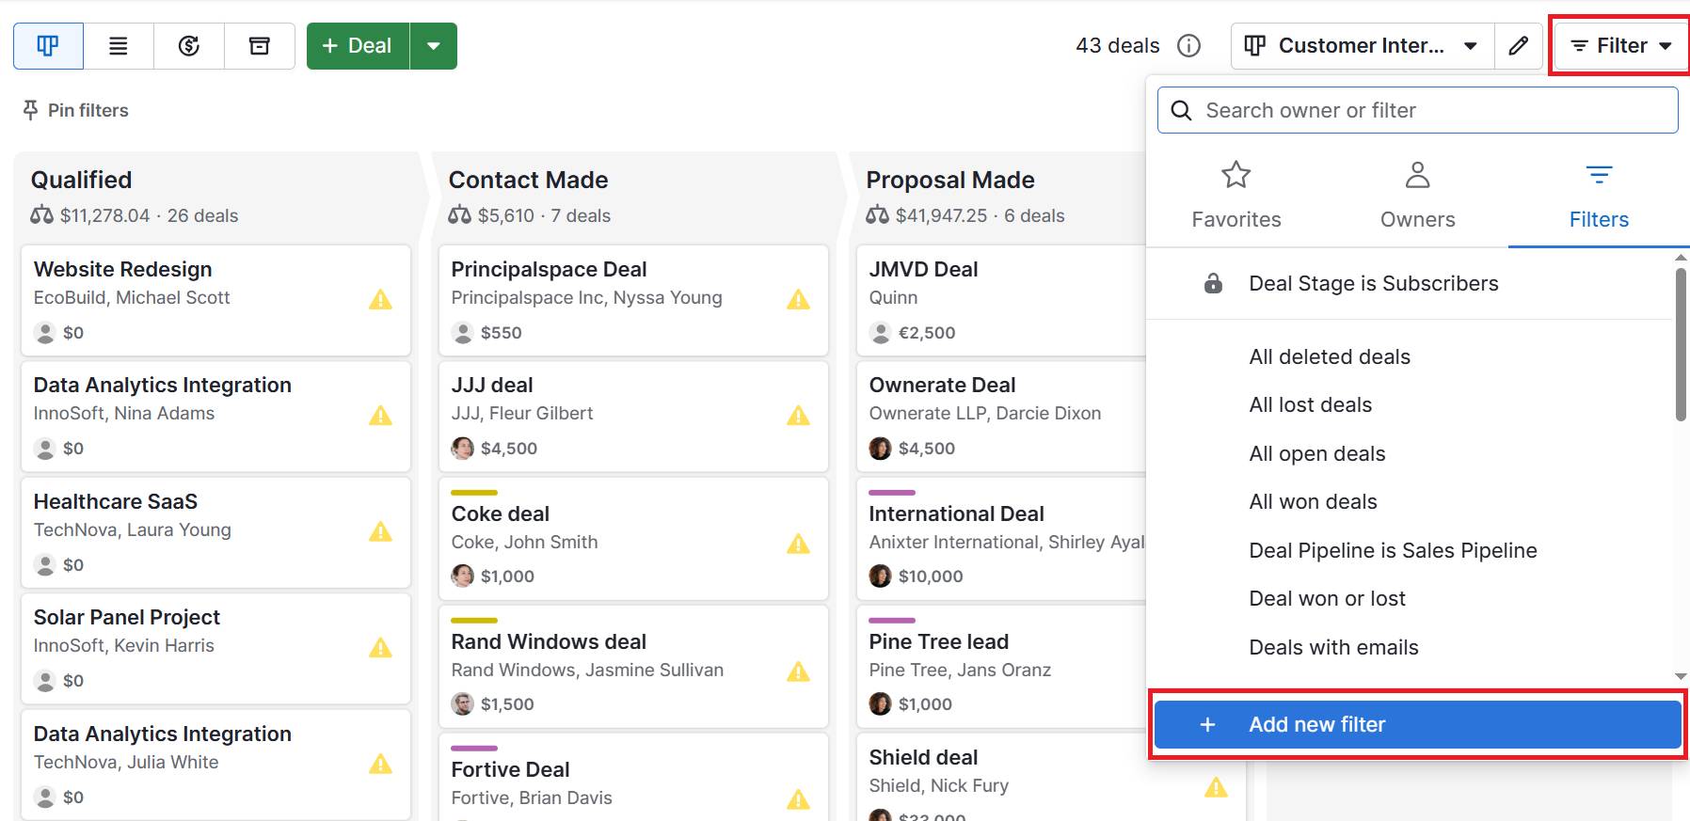Screen dimensions: 1690x821
Task: Expand the arrow beside + Deal
Action: tap(434, 46)
